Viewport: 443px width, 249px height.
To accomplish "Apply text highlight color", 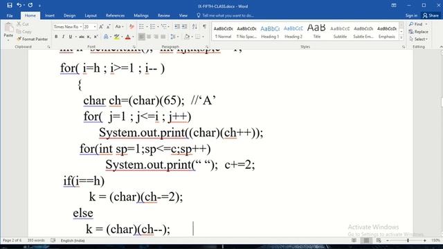I will tap(116, 37).
